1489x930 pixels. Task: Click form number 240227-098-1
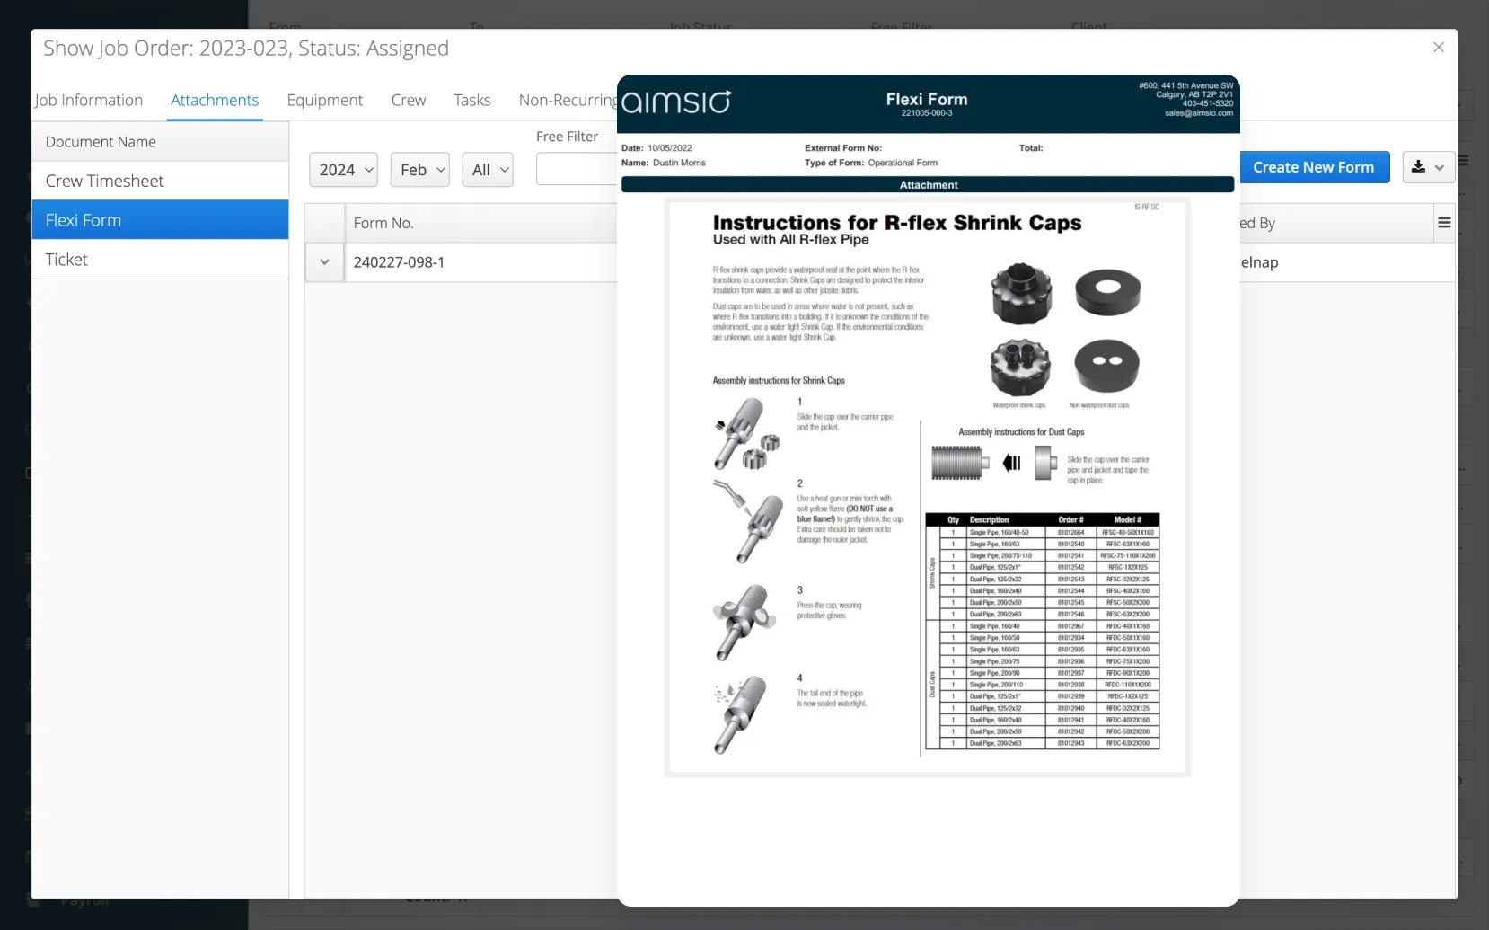[x=399, y=262]
